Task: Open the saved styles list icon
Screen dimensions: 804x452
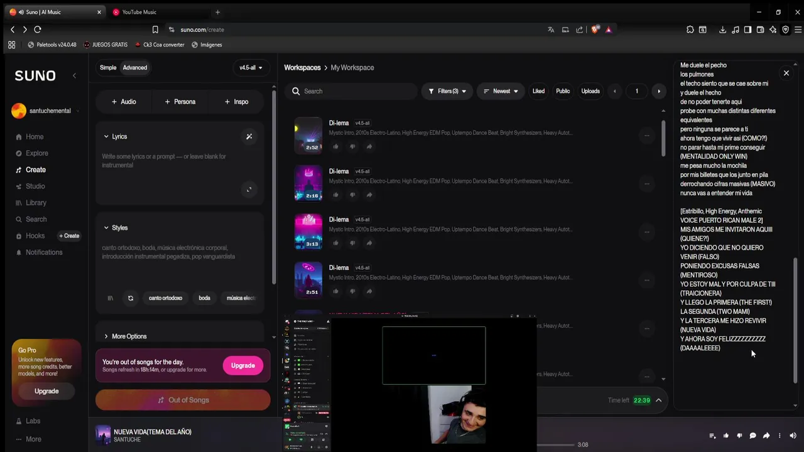Action: click(111, 298)
